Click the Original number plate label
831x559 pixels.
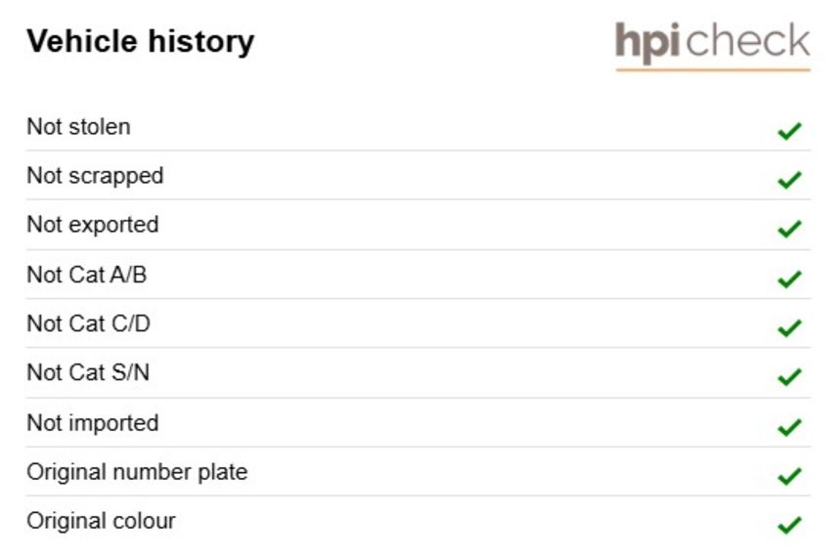137,472
